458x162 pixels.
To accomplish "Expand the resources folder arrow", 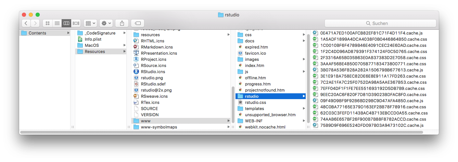I will coord(228,35).
